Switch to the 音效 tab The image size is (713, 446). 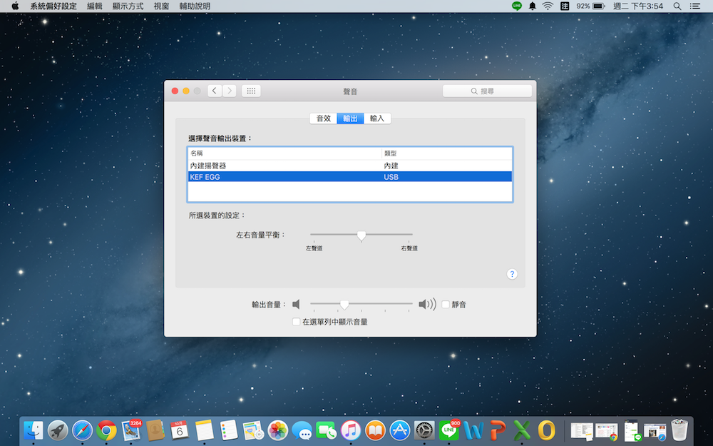coord(323,118)
